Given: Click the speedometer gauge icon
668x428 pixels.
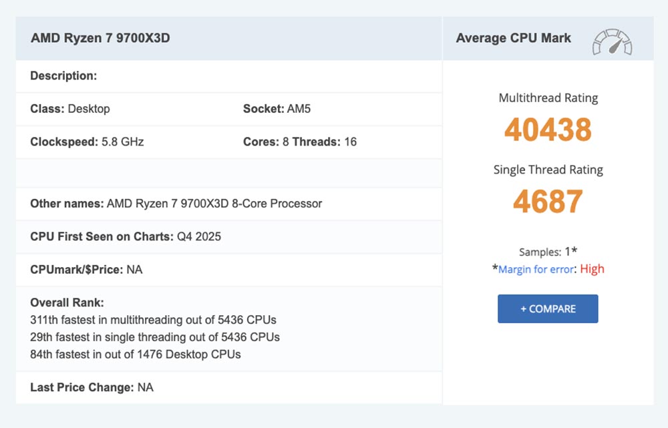Looking at the screenshot, I should click(x=612, y=41).
